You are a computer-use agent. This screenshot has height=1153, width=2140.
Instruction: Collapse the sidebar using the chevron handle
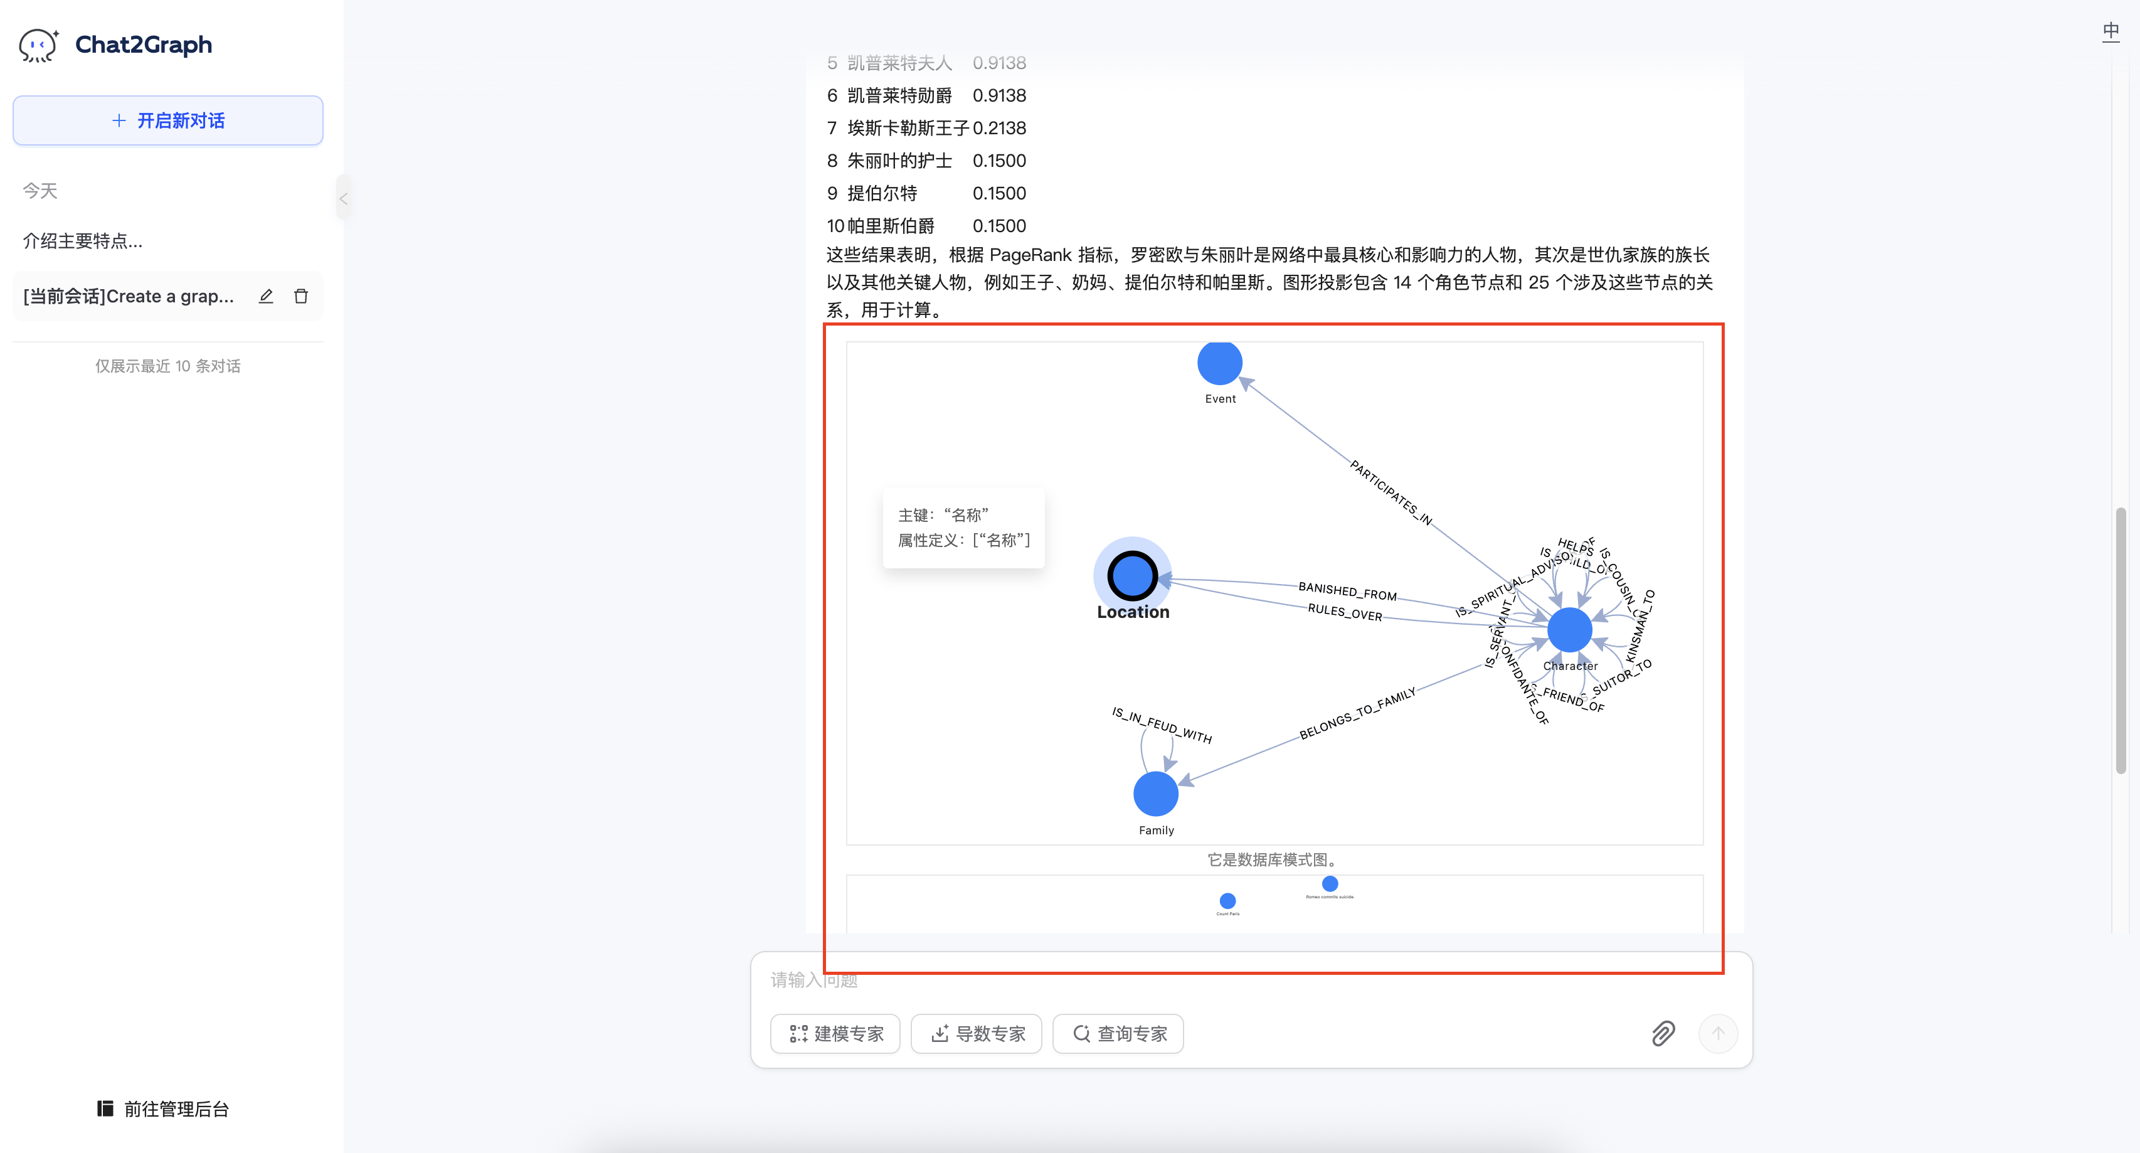pyautogui.click(x=343, y=198)
